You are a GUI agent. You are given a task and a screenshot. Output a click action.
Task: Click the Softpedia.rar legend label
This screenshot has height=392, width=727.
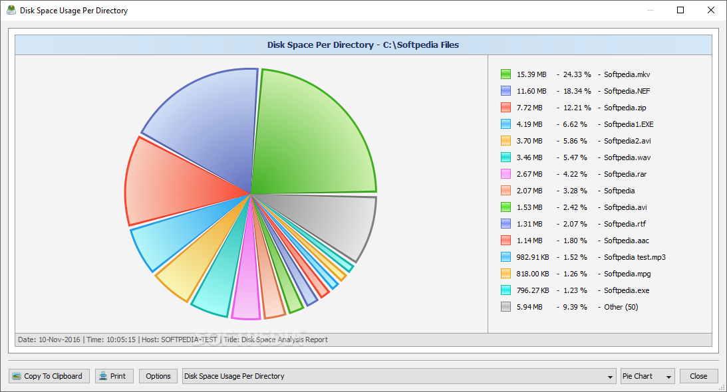point(625,174)
